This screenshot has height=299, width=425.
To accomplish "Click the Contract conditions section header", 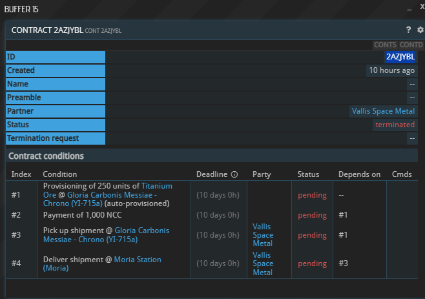I will point(46,156).
